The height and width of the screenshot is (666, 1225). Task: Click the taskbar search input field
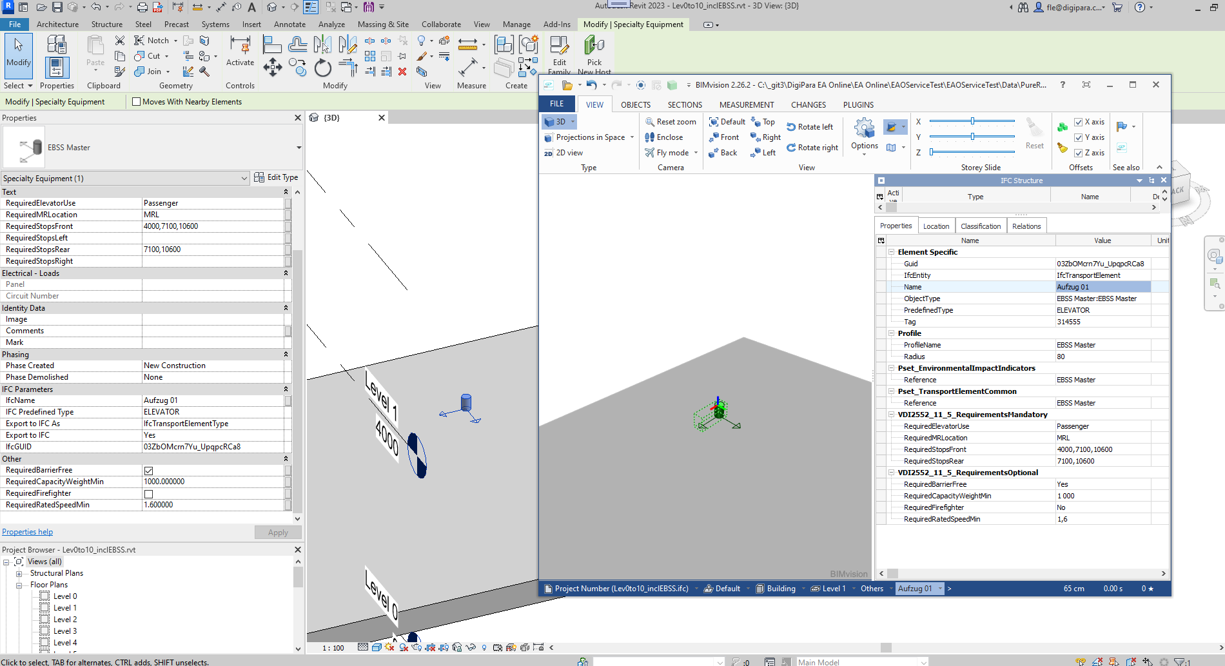tap(658, 661)
